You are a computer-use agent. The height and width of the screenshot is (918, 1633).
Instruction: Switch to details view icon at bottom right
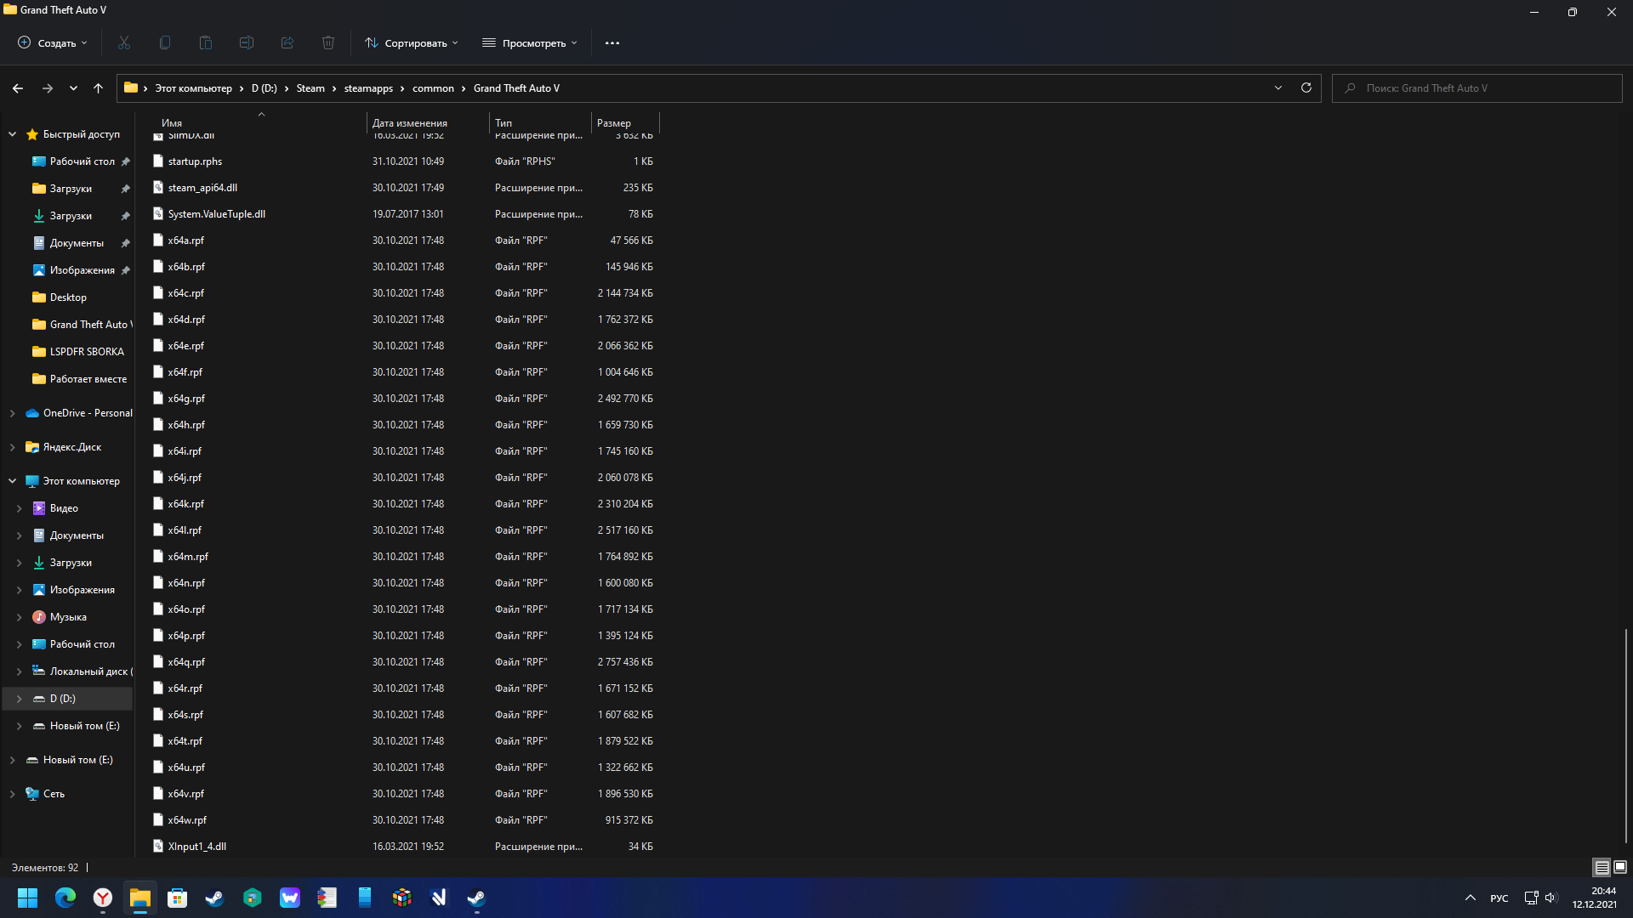click(x=1602, y=867)
